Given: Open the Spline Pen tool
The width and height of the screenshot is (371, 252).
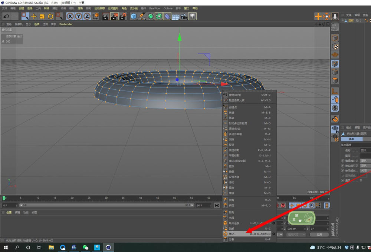Looking at the screenshot, I should [x=142, y=16].
